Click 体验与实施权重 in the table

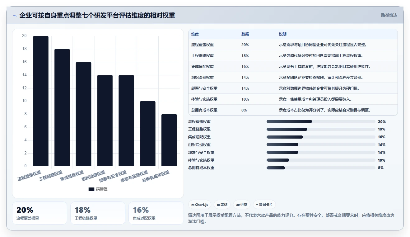click(x=204, y=99)
